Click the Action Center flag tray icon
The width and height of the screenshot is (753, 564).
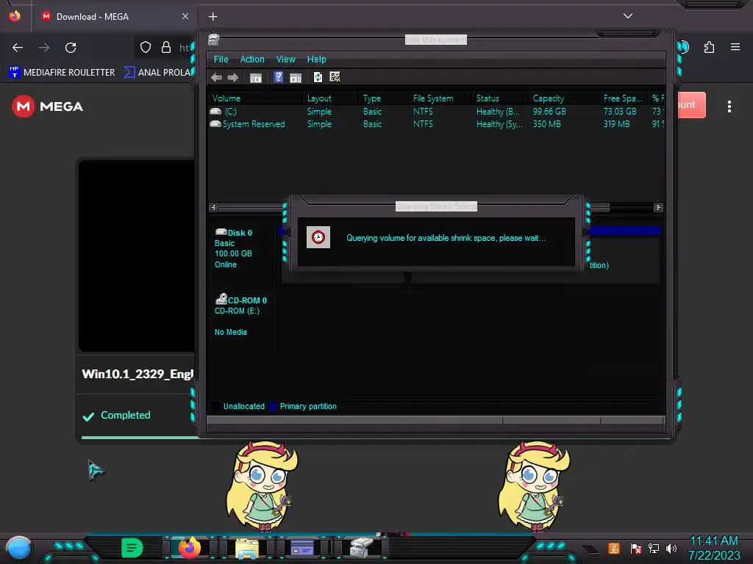[x=635, y=548]
